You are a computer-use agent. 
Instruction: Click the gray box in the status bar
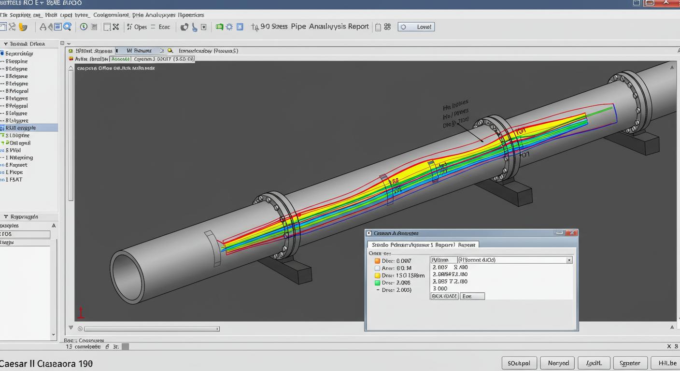(x=125, y=346)
